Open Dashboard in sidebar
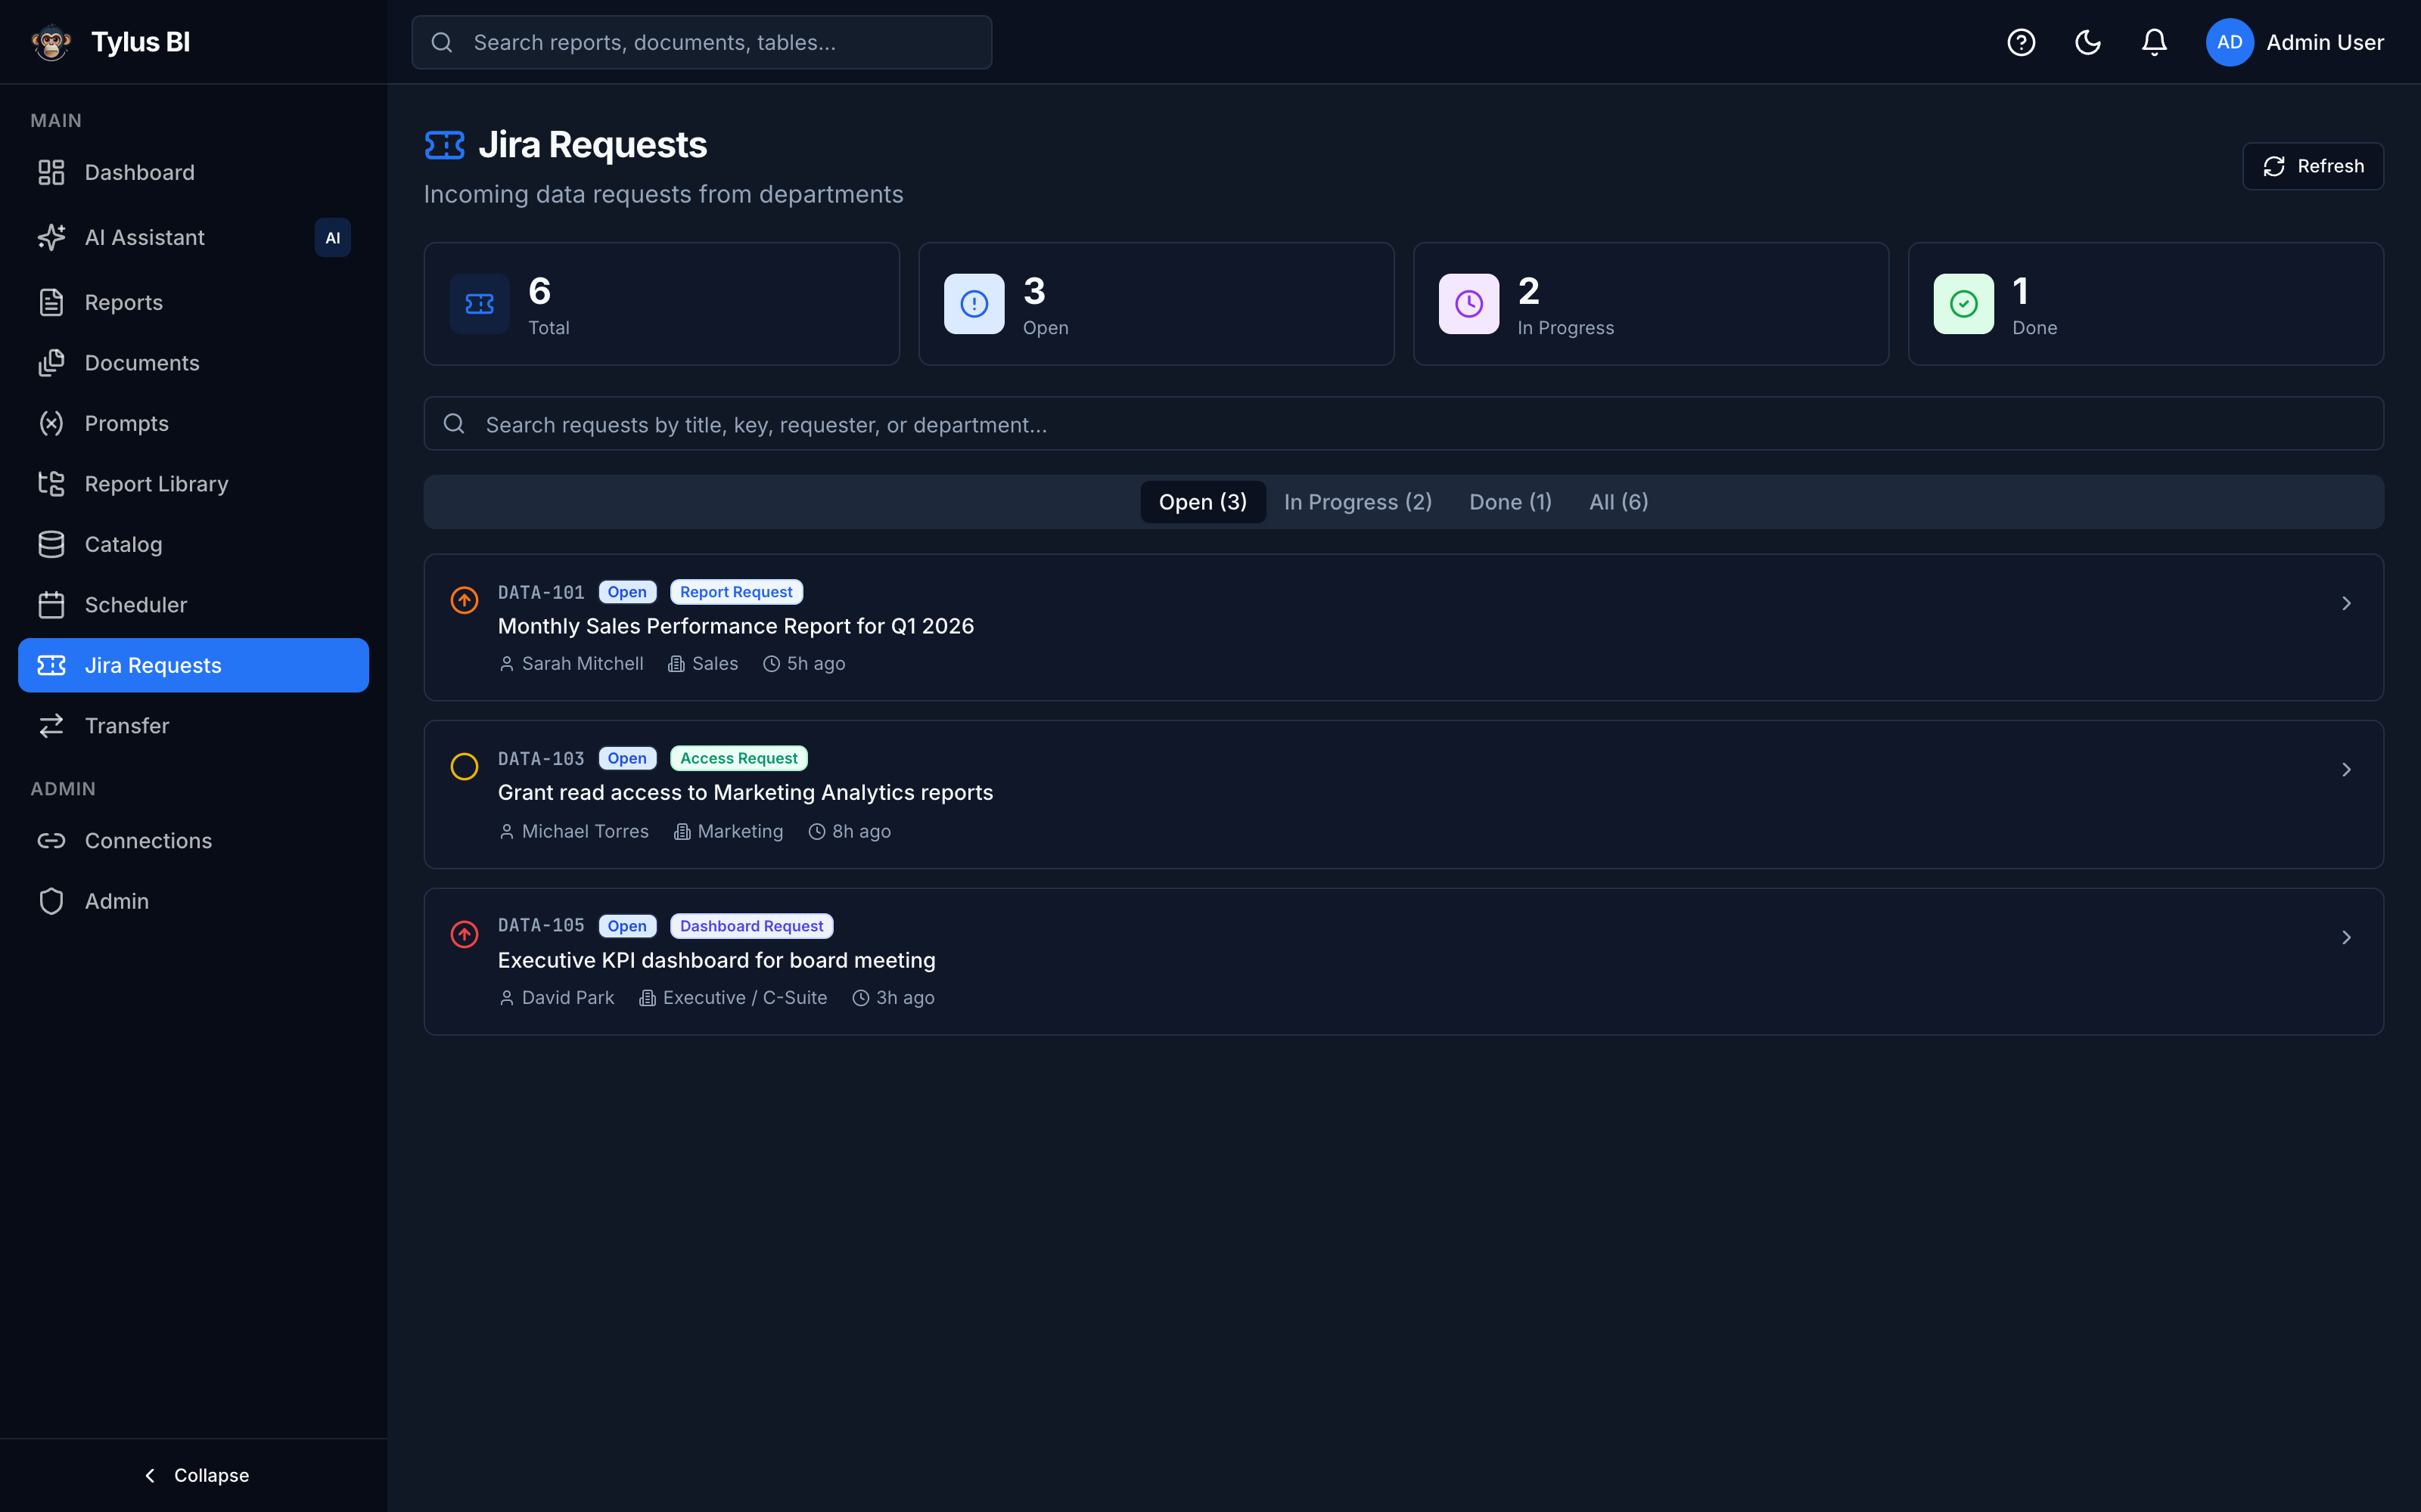Viewport: 2421px width, 1512px height. (x=193, y=172)
